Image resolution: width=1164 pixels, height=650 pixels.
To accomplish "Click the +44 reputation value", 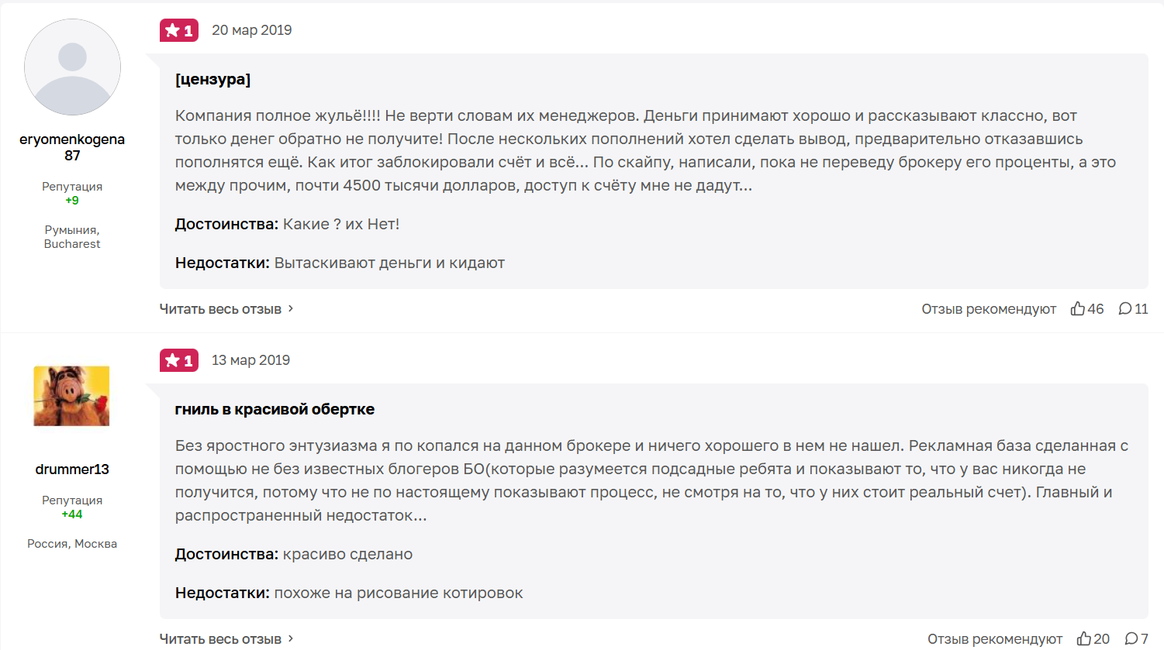I will [72, 514].
